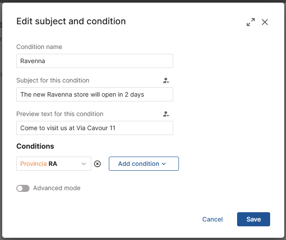Click the chevron inside Add condition button

tap(164, 164)
